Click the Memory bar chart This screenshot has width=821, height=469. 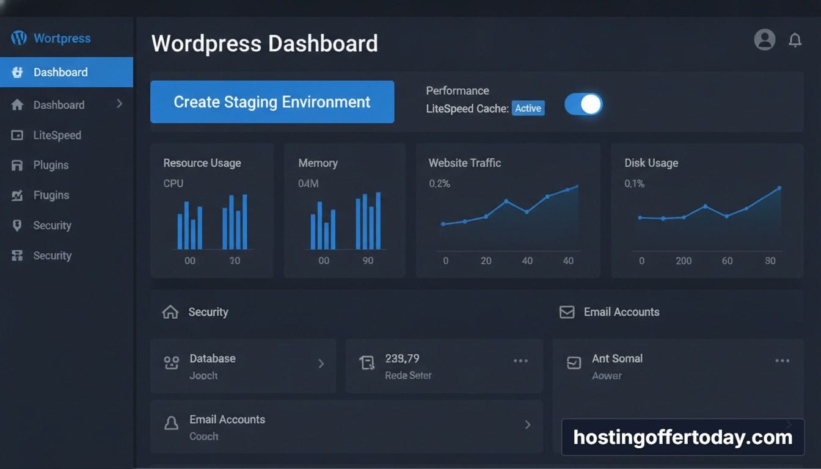[x=346, y=222]
